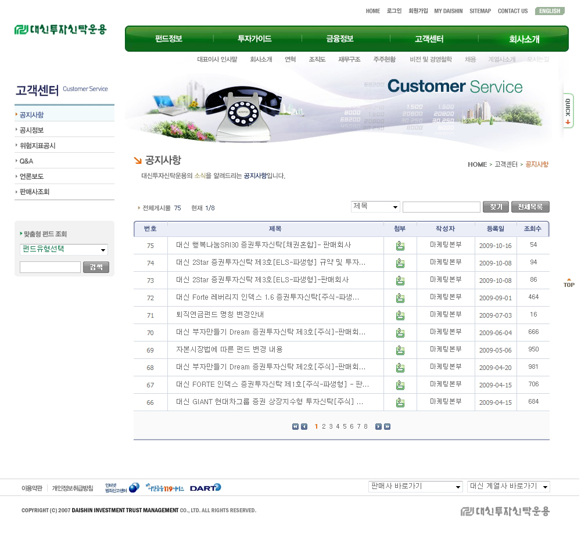Open attachment icon for post 71
This screenshot has height=539, width=581.
point(400,315)
